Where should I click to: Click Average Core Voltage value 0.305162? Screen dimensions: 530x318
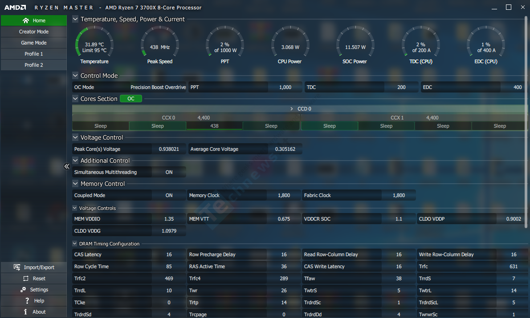click(x=285, y=149)
